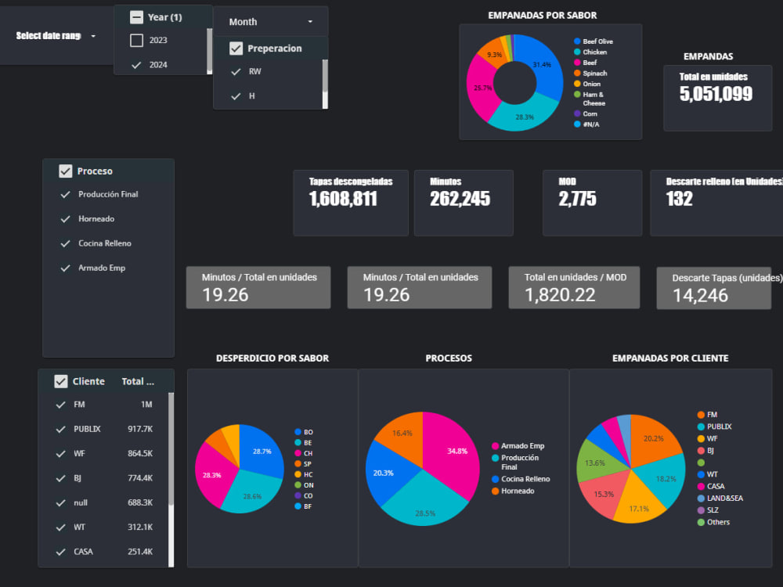Image resolution: width=783 pixels, height=587 pixels.
Task: Click the Total en unidades / MOD card
Action: coord(574,287)
